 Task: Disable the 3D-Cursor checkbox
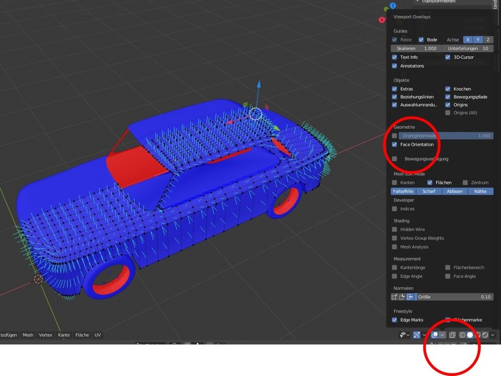448,57
